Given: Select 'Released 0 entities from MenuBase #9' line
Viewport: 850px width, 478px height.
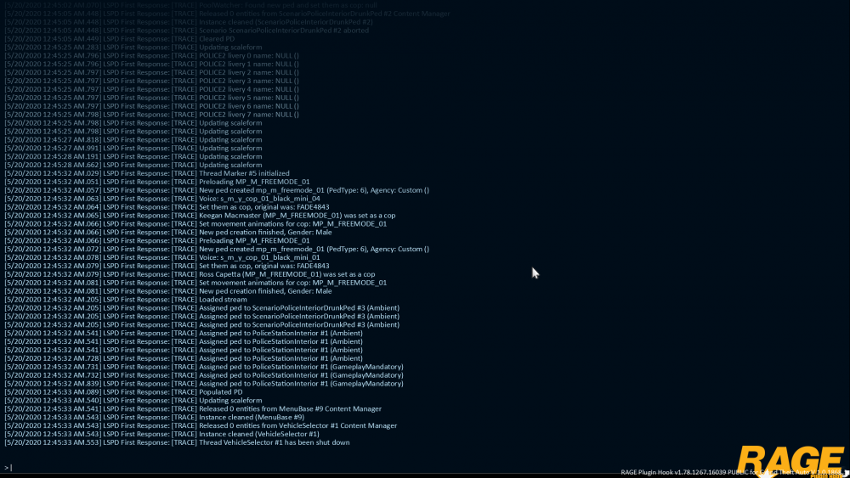Looking at the screenshot, I should 193,408.
